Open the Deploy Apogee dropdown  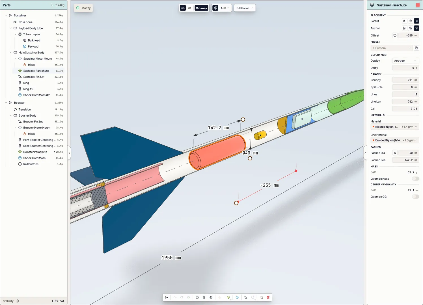[405, 61]
